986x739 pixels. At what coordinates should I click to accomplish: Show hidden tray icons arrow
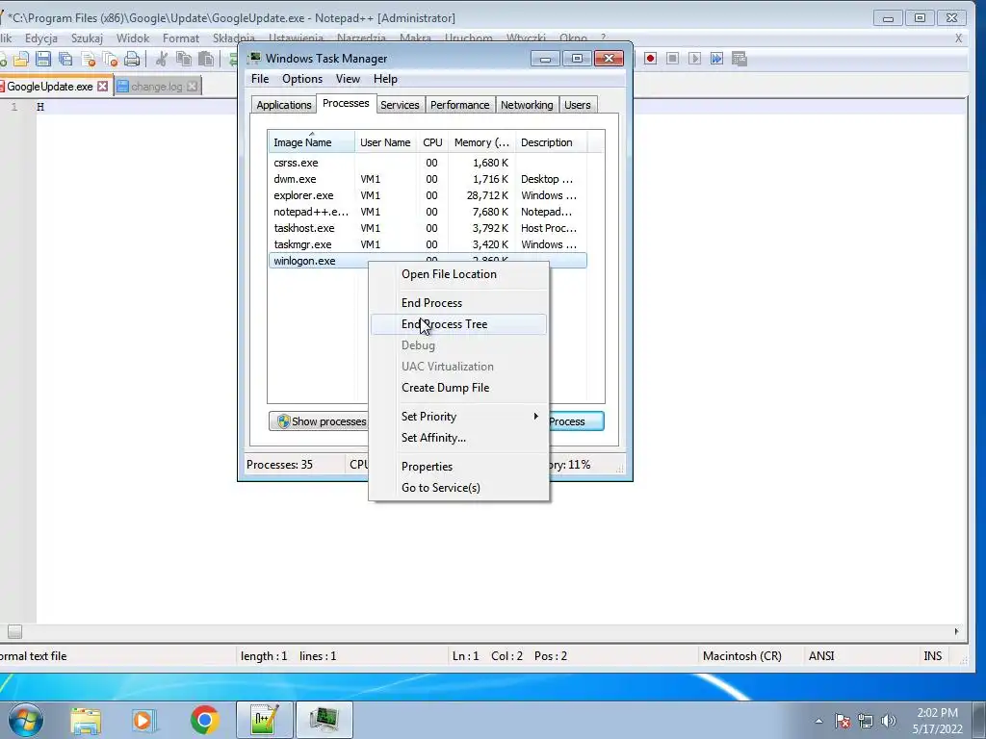click(x=818, y=721)
